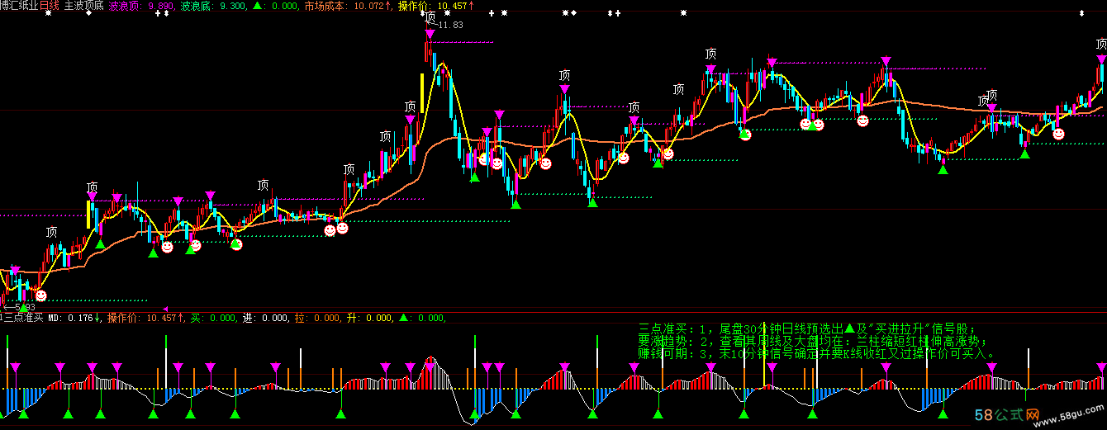
Task: Click the 主波顶底 indicator name
Action: [84, 6]
